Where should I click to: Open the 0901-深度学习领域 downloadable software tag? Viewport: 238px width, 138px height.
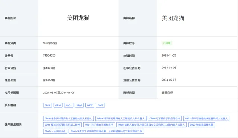pyautogui.click(x=106, y=131)
